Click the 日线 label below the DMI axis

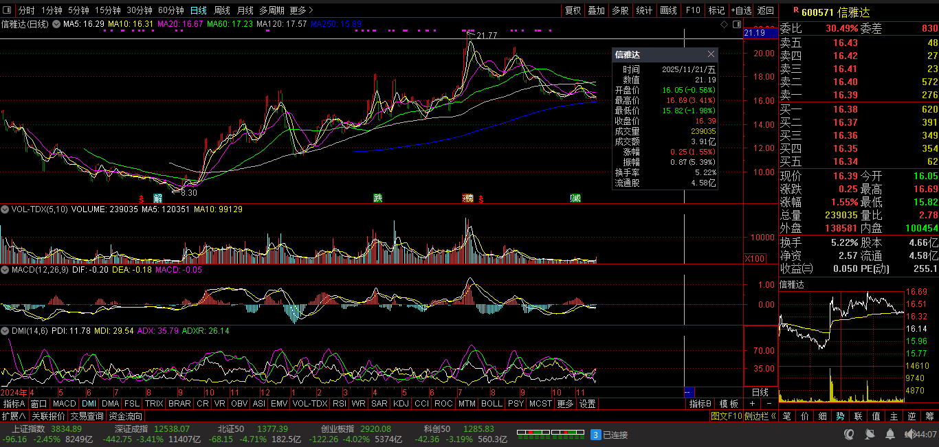coord(760,392)
